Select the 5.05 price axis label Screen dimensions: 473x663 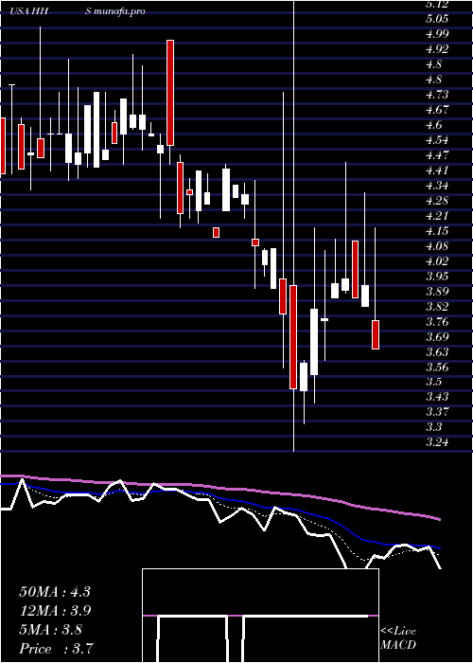[x=437, y=19]
